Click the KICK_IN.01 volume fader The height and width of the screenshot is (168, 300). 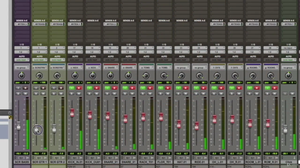pos(72,112)
